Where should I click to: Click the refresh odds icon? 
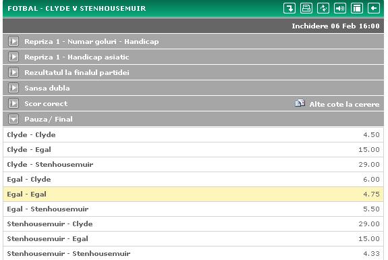pyautogui.click(x=323, y=8)
